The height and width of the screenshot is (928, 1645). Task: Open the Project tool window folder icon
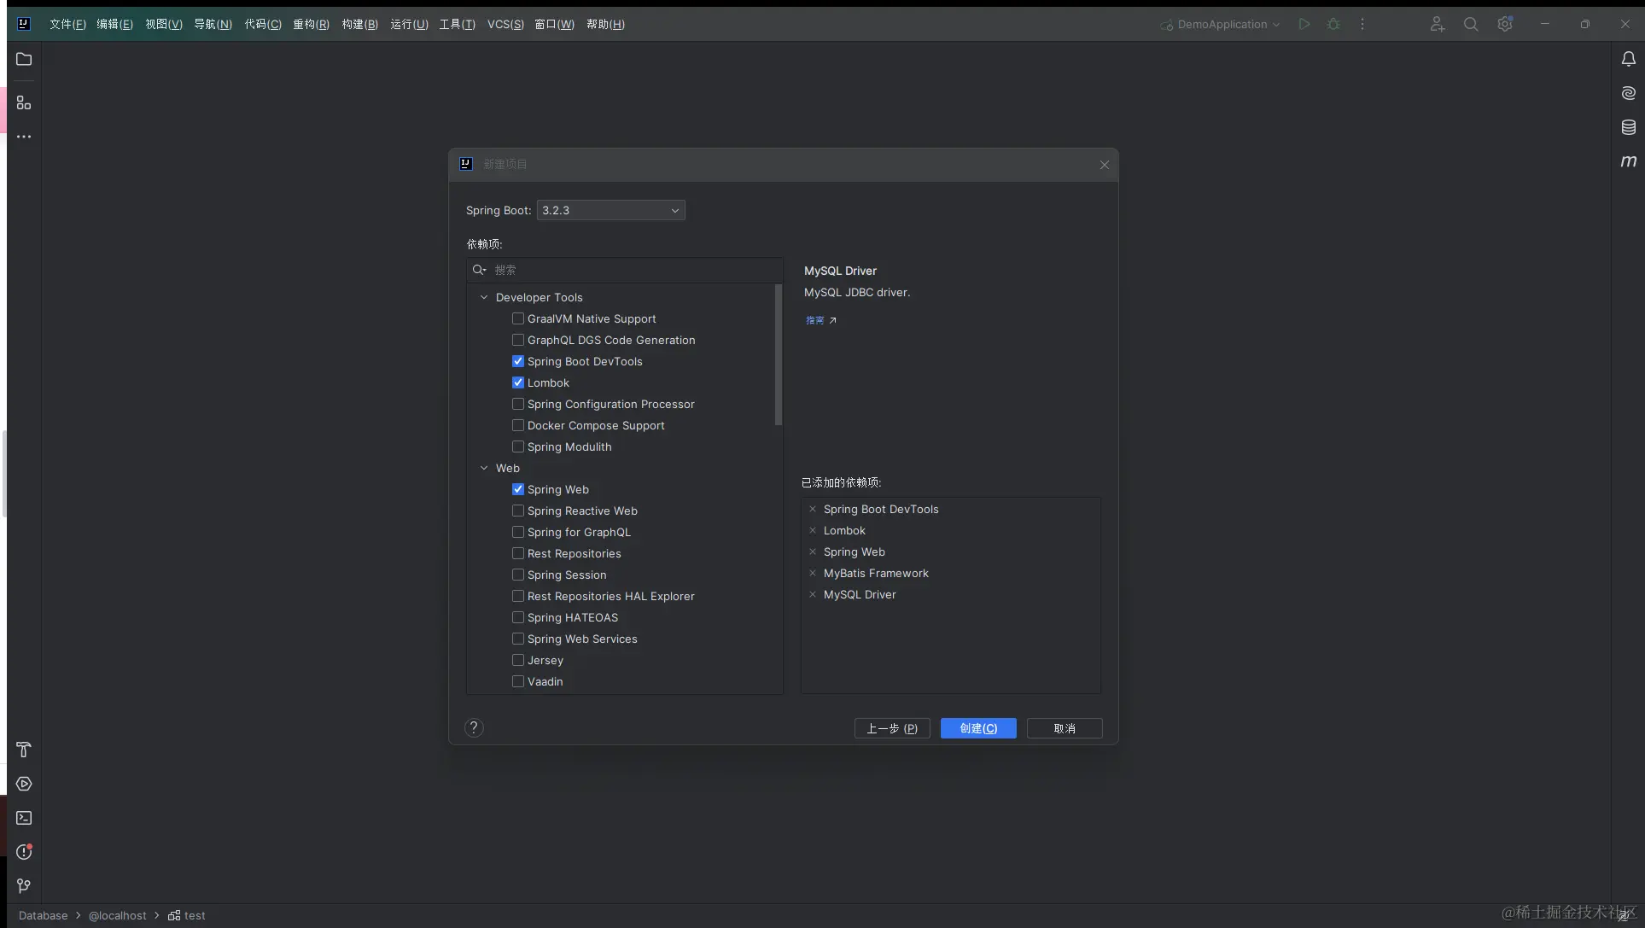24,59
